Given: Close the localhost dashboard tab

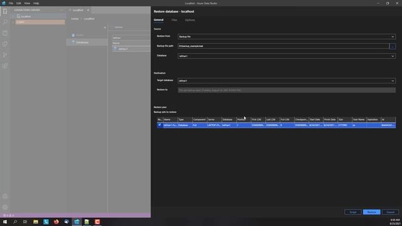Looking at the screenshot, I should (x=88, y=10).
